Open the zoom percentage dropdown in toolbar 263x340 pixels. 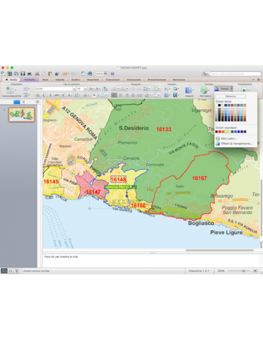tap(105, 74)
